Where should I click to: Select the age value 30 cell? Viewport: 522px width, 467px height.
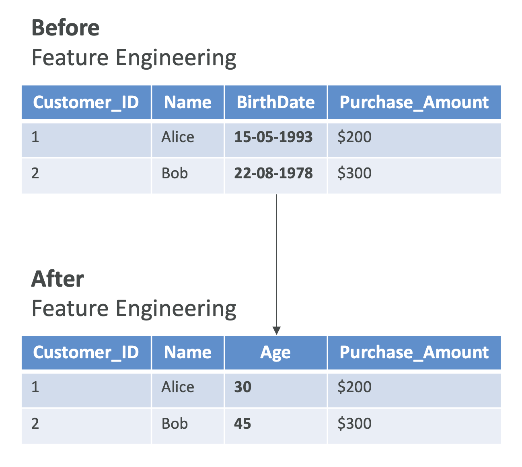[x=243, y=387]
